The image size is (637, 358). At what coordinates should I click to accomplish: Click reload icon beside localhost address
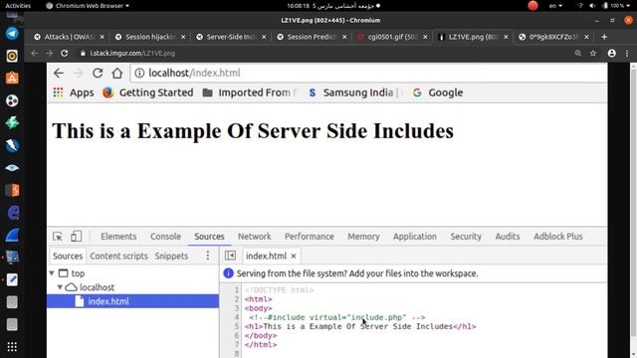coord(98,73)
